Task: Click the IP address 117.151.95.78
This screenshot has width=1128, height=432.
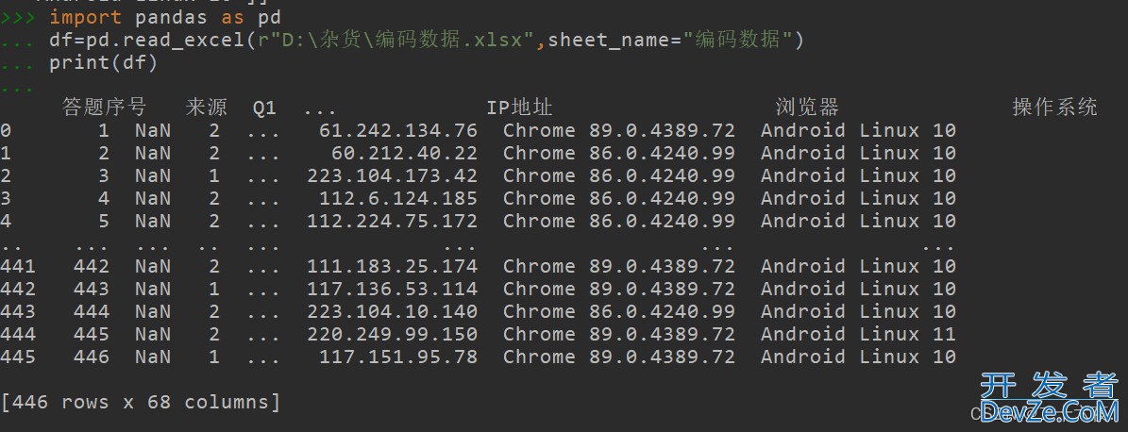Action: coord(397,357)
